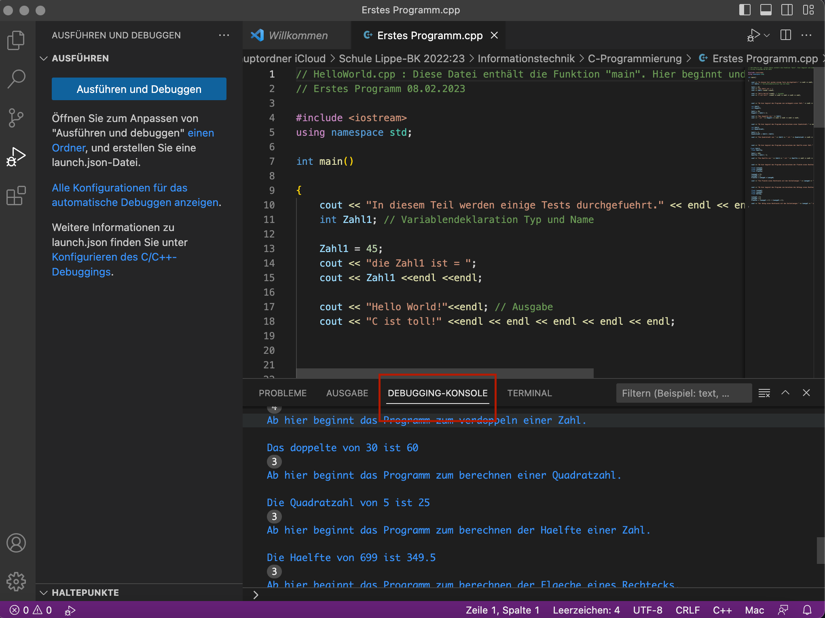This screenshot has height=618, width=825.
Task: Clear the debug console output
Action: (x=764, y=393)
